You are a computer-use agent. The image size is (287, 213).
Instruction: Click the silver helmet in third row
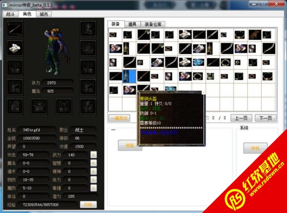point(113,62)
